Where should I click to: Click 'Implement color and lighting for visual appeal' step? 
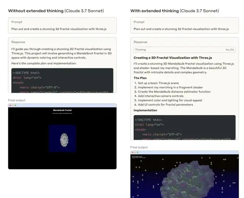click(170, 101)
